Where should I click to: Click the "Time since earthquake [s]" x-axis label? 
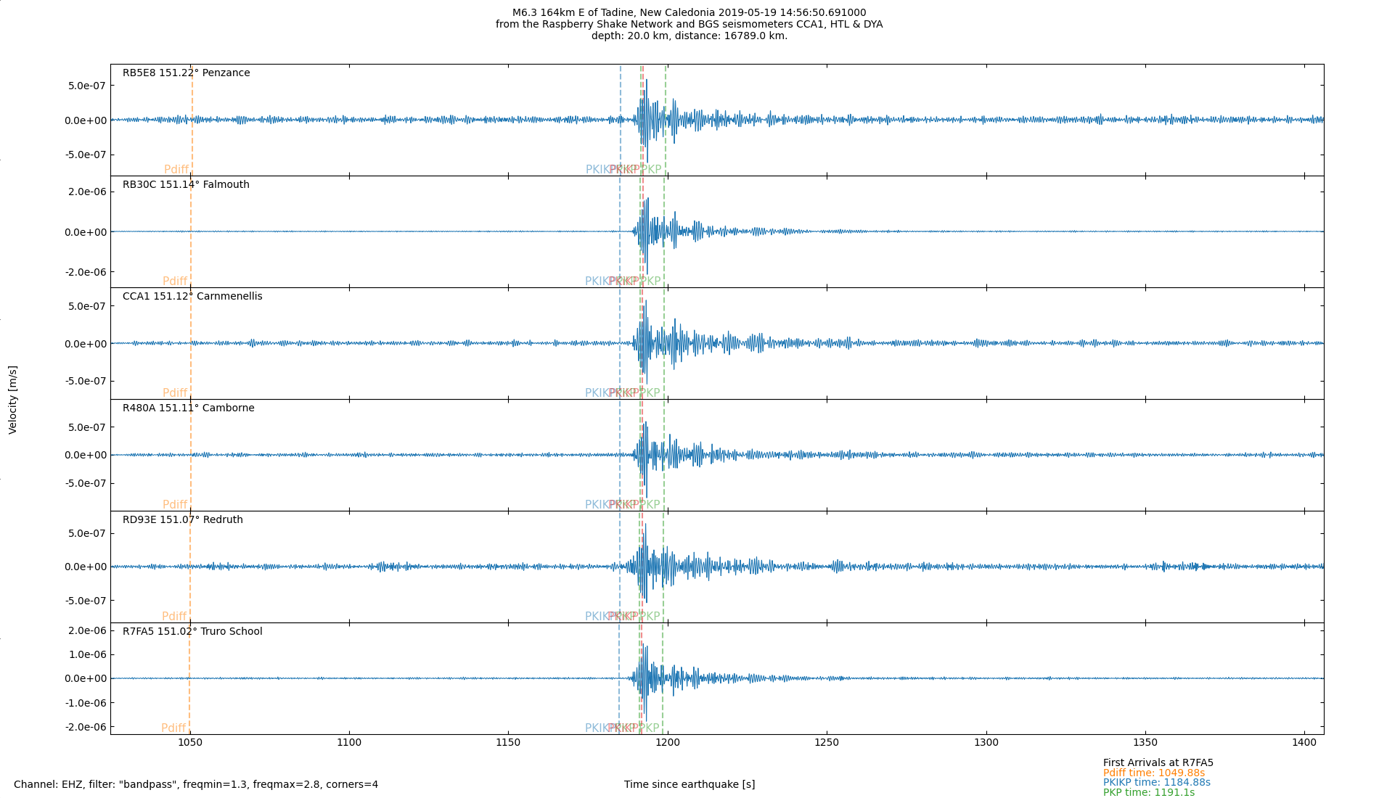[x=689, y=784]
